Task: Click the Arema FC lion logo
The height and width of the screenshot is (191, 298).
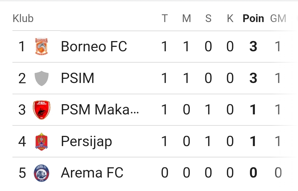Action: click(x=42, y=173)
